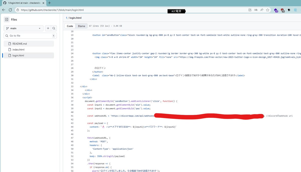Open the main branch dropdown
The width and height of the screenshot is (301, 172).
tap(24, 28)
